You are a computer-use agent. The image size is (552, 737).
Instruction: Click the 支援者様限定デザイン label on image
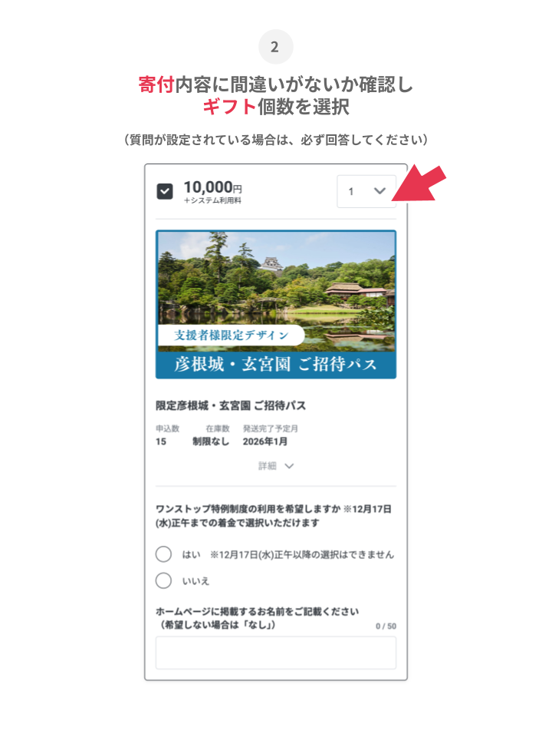coord(232,335)
